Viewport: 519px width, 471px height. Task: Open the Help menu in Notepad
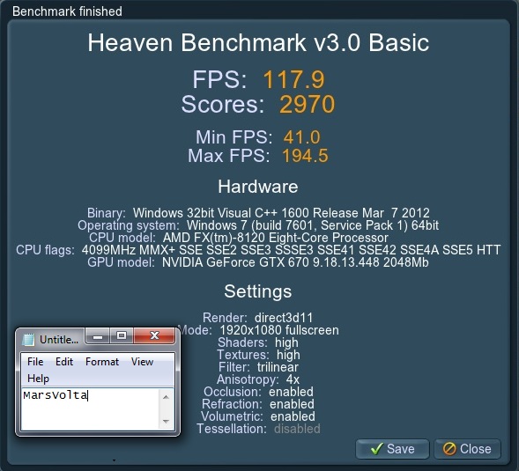[38, 378]
